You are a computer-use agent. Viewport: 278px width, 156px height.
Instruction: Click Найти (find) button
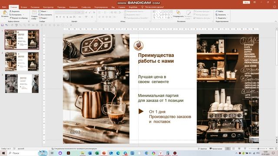(x=219, y=11)
